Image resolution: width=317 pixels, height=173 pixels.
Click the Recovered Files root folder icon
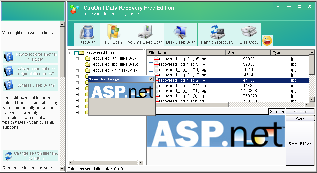click(x=82, y=53)
